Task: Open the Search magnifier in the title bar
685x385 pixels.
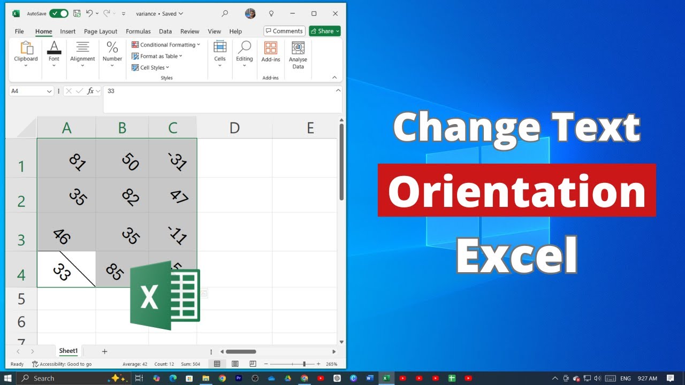Action: [x=225, y=14]
